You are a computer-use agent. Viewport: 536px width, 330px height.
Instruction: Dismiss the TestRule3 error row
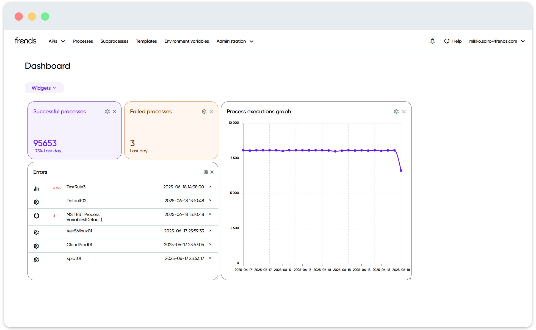(x=210, y=187)
